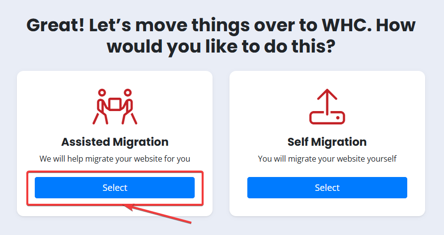This screenshot has height=235, width=444.
Task: Click 'would you like to do this?' heading line
Action: [x=221, y=47]
